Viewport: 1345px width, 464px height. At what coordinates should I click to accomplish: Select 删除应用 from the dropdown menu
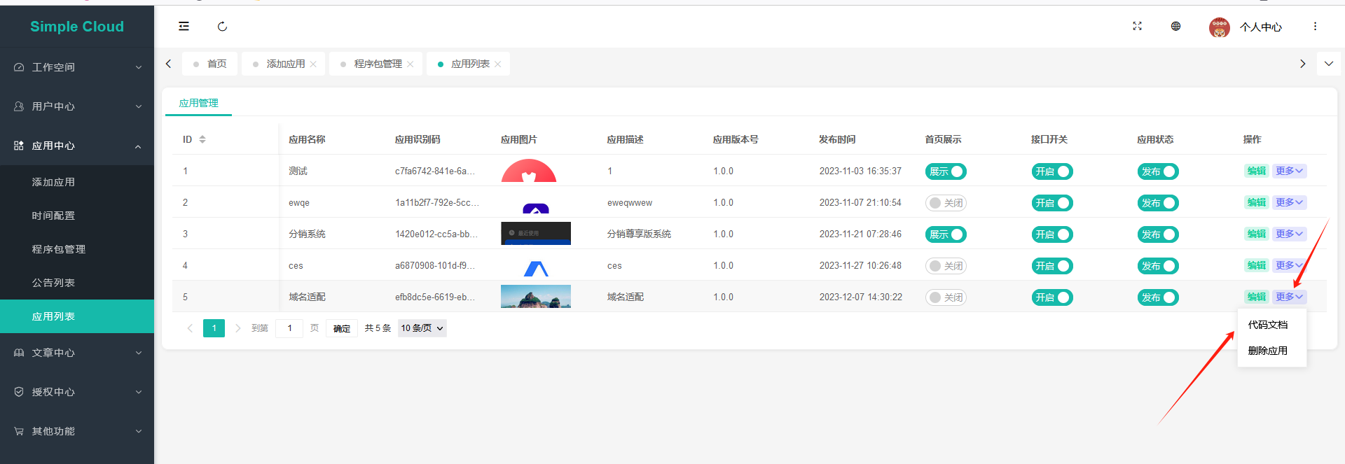pos(1267,351)
